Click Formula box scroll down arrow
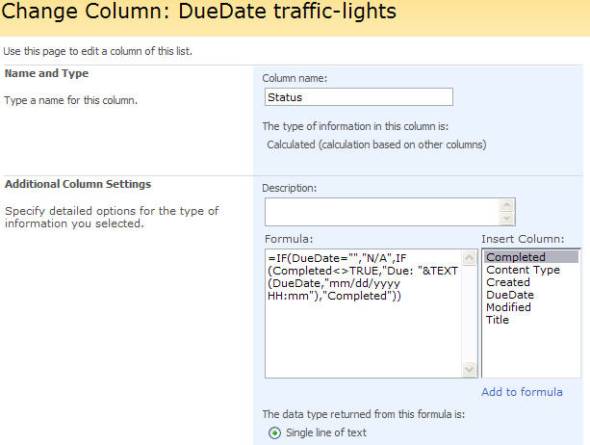The image size is (590, 445). (470, 369)
